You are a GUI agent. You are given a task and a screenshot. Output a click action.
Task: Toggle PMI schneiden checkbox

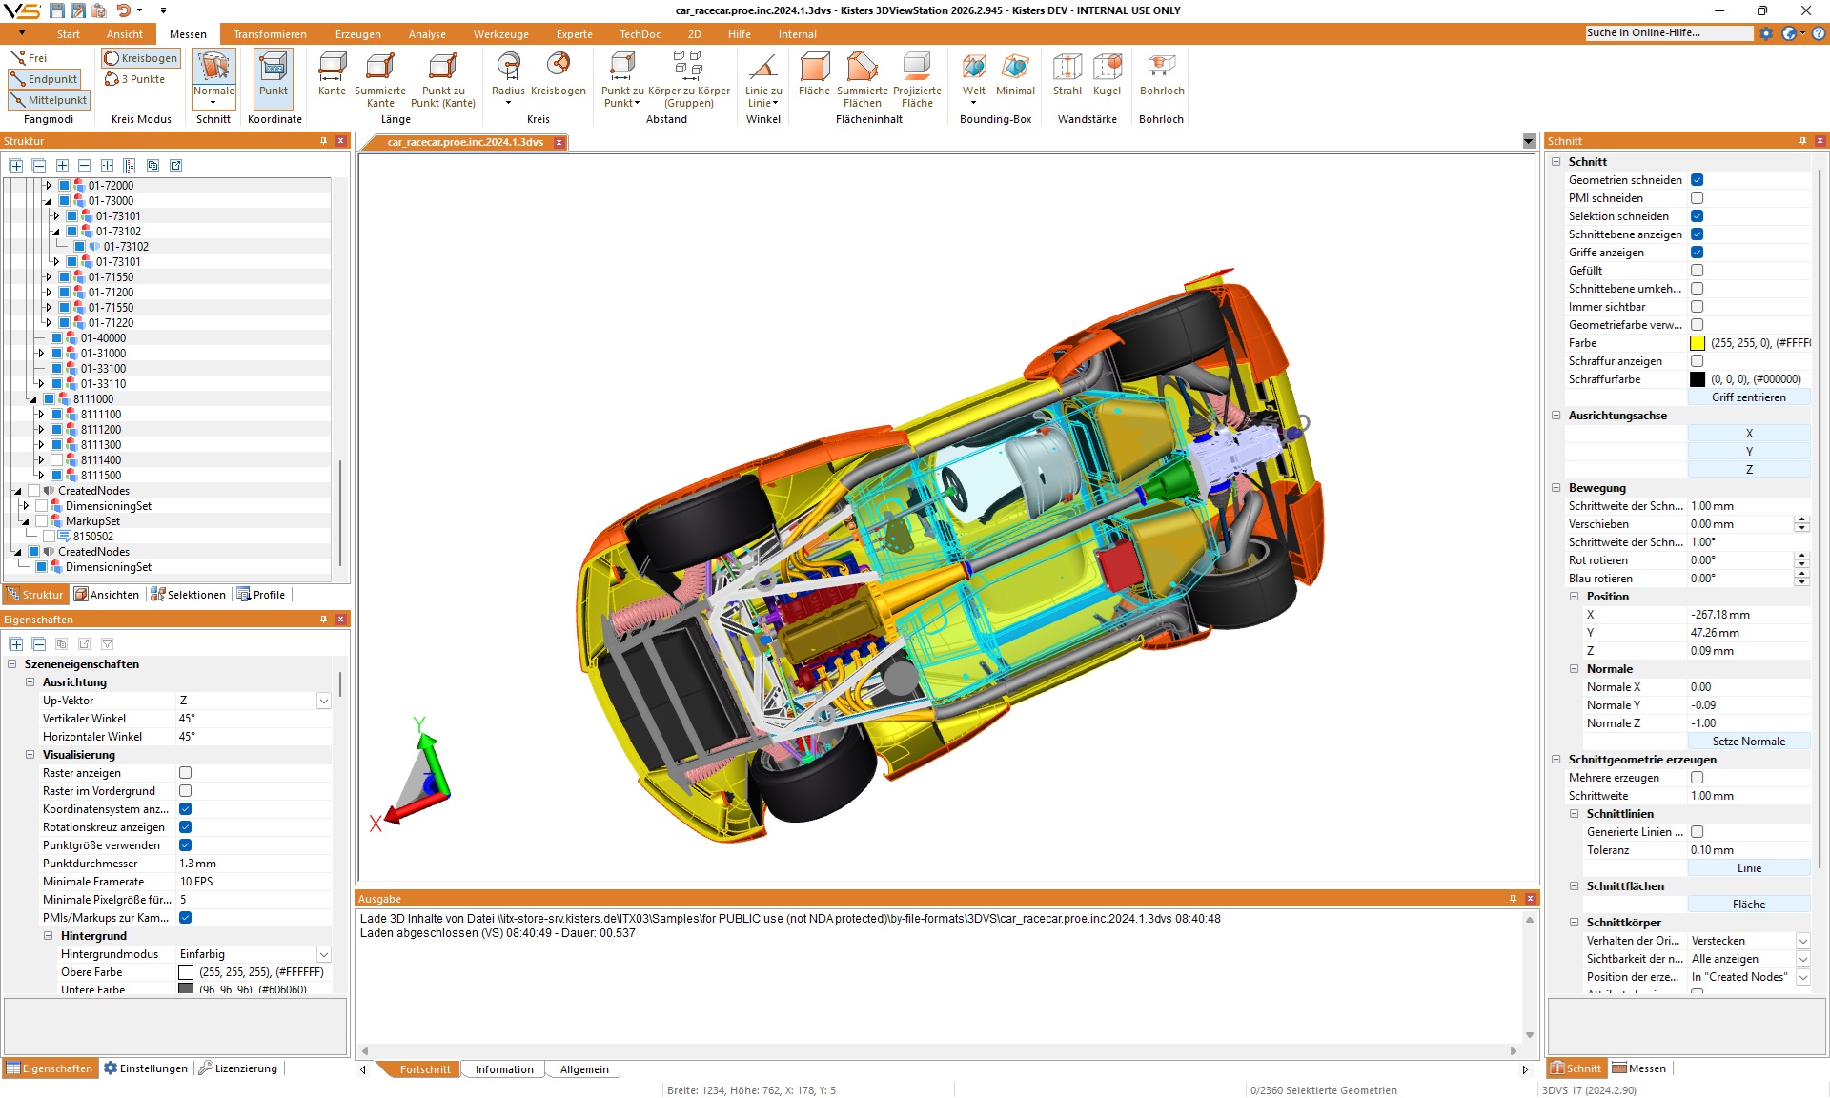pos(1697,198)
